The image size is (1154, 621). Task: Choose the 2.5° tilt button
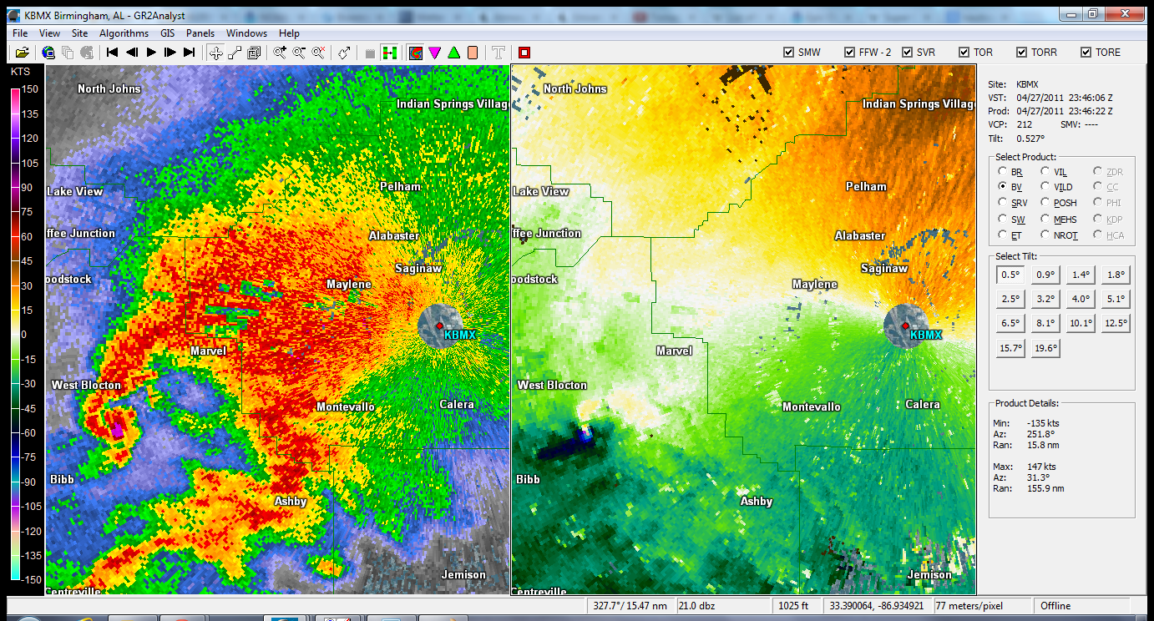1010,299
